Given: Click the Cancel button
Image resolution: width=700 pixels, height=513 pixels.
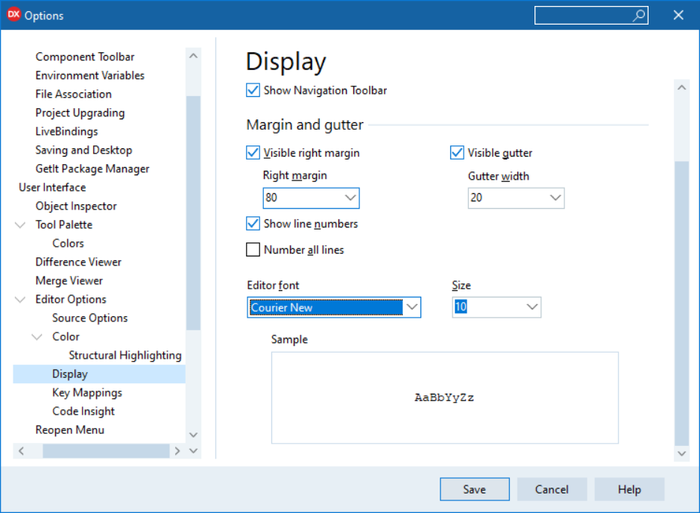Looking at the screenshot, I should [x=552, y=489].
